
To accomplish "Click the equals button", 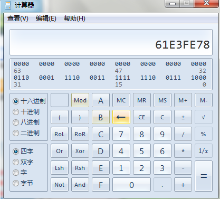I will click(x=204, y=176).
